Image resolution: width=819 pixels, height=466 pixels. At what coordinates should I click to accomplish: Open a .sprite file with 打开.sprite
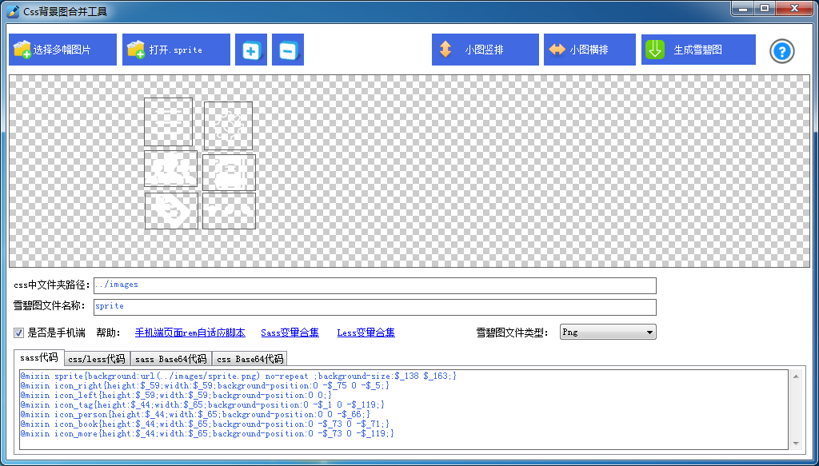pyautogui.click(x=176, y=50)
